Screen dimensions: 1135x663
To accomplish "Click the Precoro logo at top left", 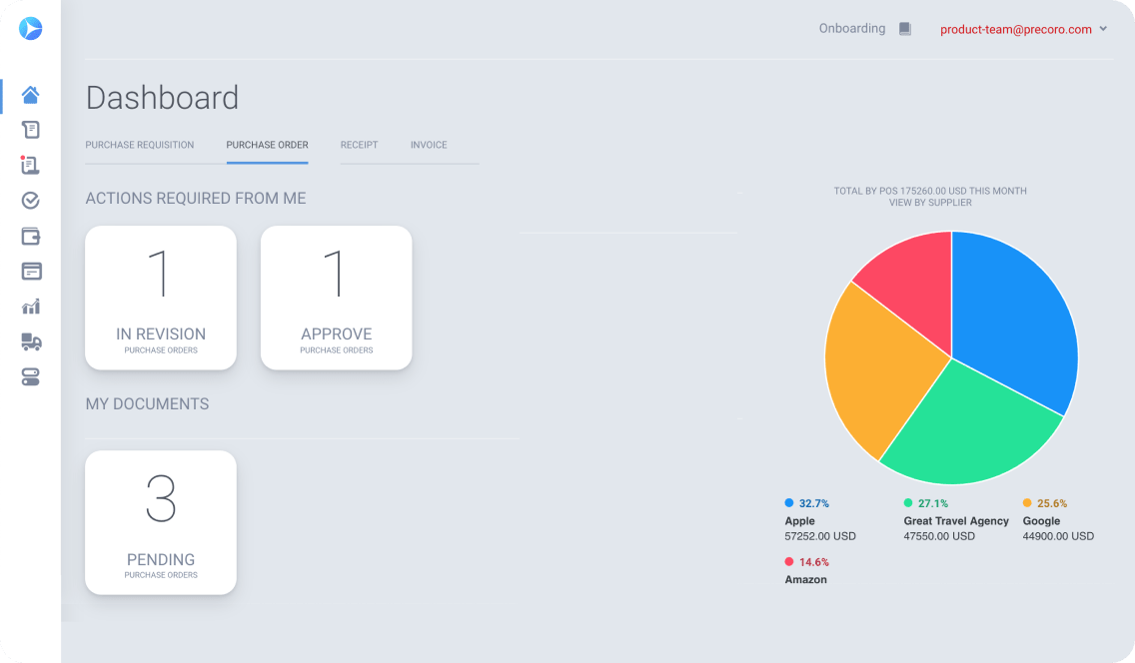I will (30, 29).
